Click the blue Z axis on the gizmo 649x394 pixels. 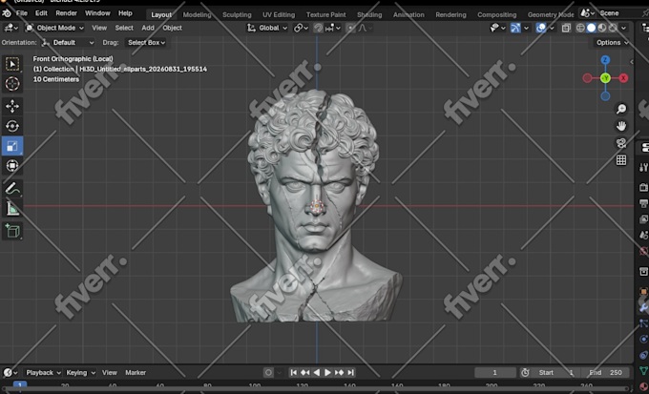click(x=605, y=60)
